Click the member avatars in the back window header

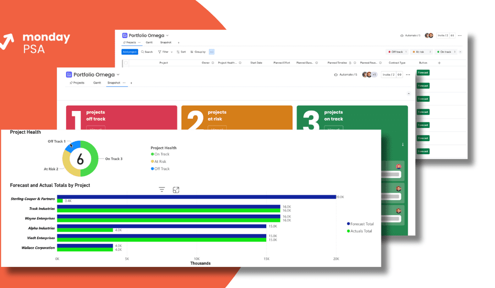(x=429, y=35)
